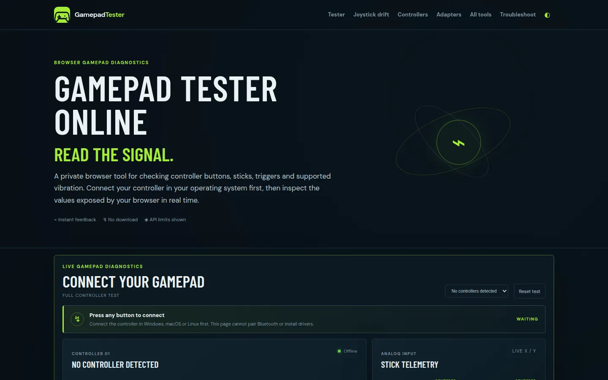Open the Tester nav item
The width and height of the screenshot is (608, 380).
point(337,15)
